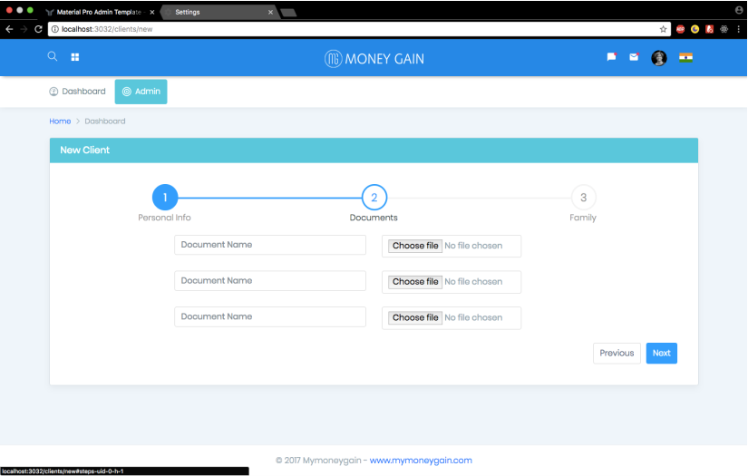This screenshot has height=476, width=748.
Task: Click the Family step label
Action: 583,218
